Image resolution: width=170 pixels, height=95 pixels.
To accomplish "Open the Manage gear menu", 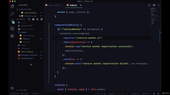I will pyautogui.click(x=12, y=88).
